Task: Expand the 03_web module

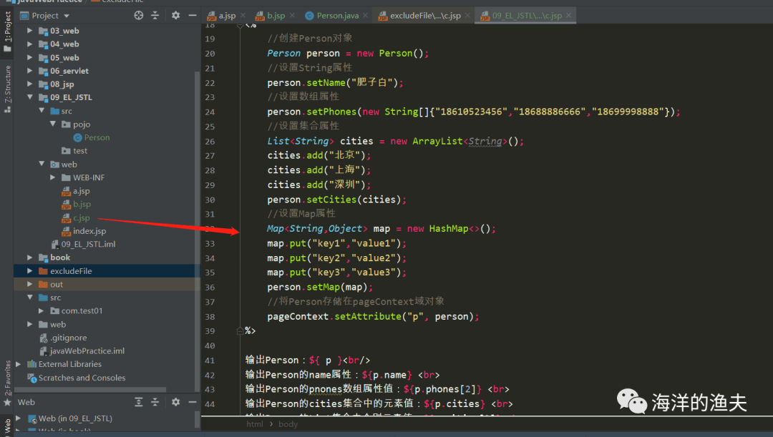Action: tap(29, 31)
